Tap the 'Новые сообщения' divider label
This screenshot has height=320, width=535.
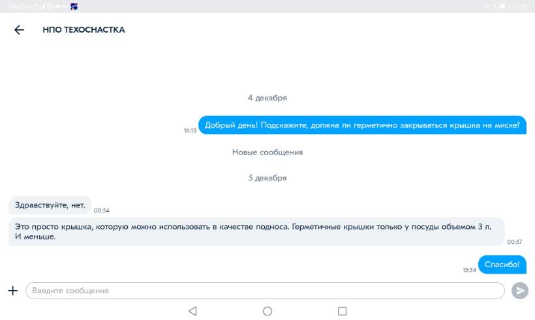point(267,153)
